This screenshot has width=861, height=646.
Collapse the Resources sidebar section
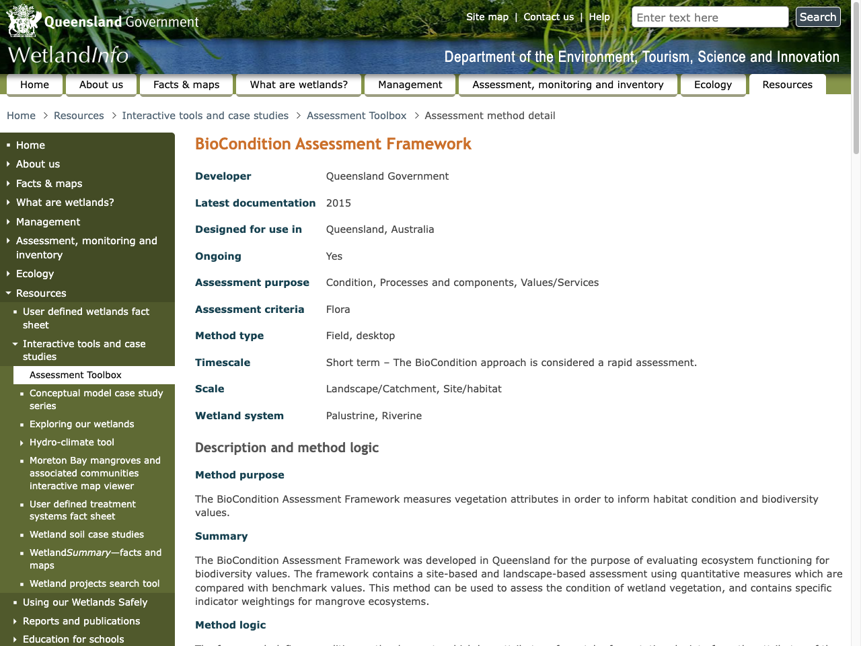[41, 293]
